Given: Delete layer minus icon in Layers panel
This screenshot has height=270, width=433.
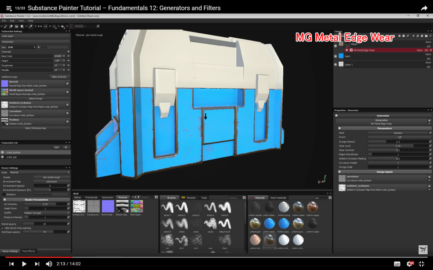Looking at the screenshot, I should point(430,36).
